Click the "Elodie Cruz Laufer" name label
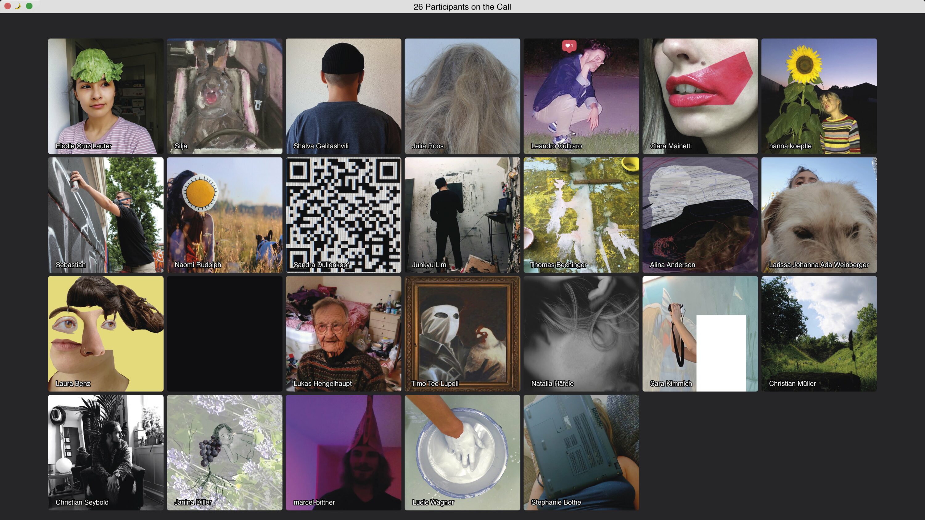Viewport: 925px width, 520px height. (84, 146)
